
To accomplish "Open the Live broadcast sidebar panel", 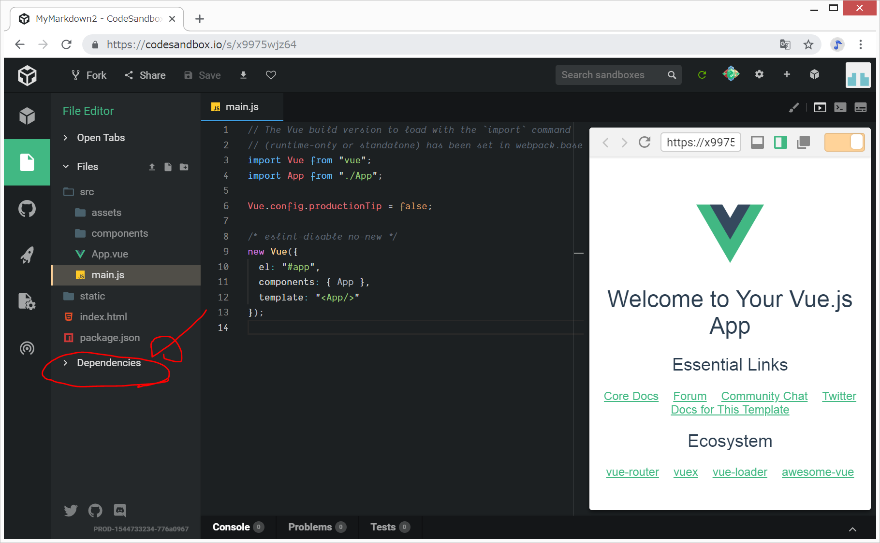I will (x=27, y=348).
